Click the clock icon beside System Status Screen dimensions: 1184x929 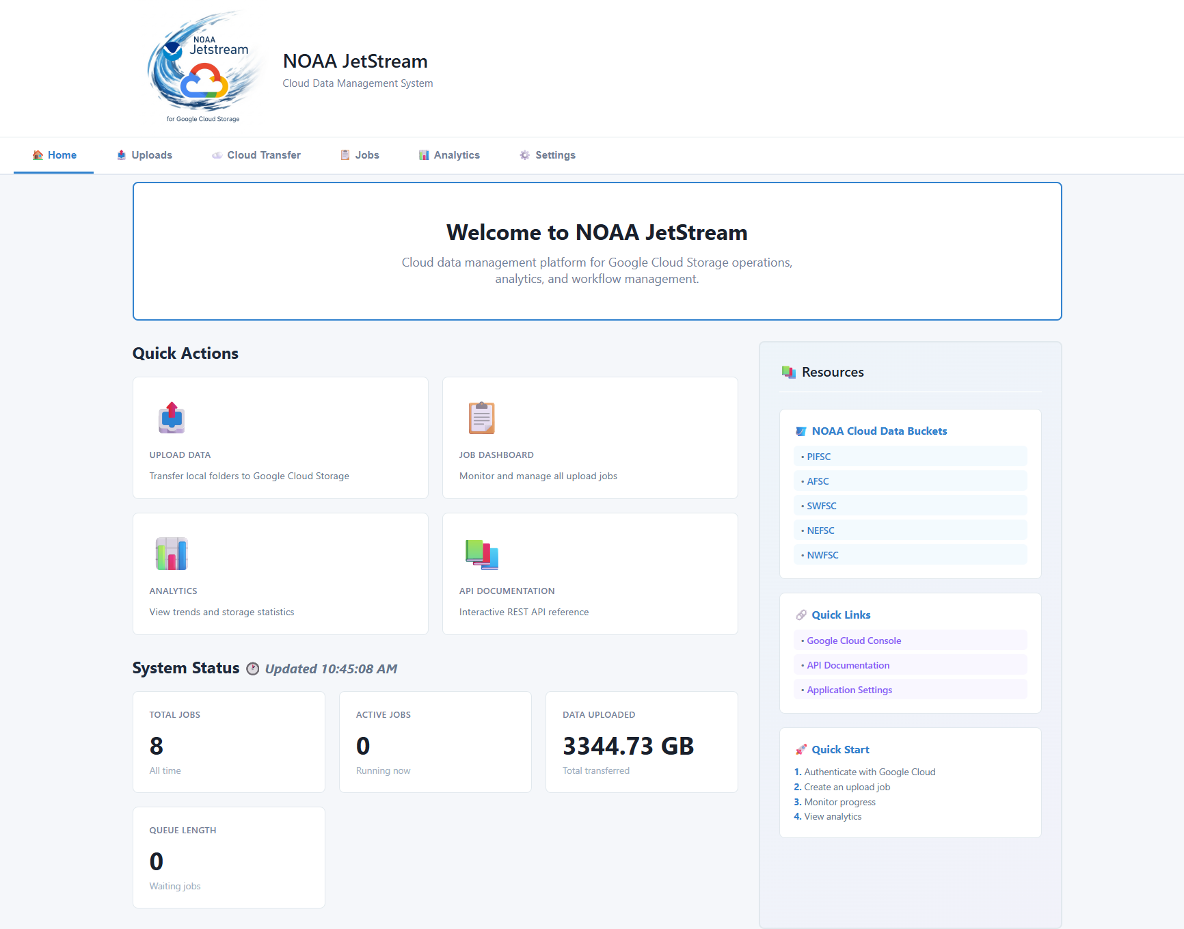click(253, 669)
